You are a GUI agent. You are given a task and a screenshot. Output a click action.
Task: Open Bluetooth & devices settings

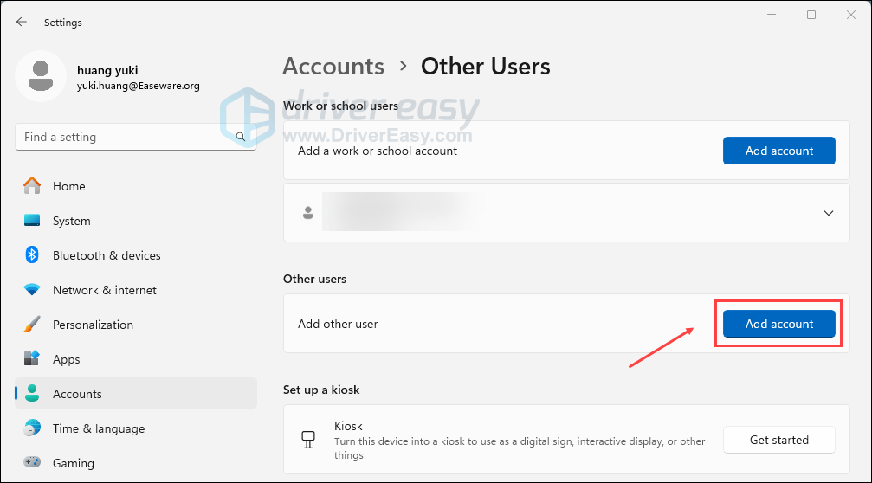tap(107, 255)
